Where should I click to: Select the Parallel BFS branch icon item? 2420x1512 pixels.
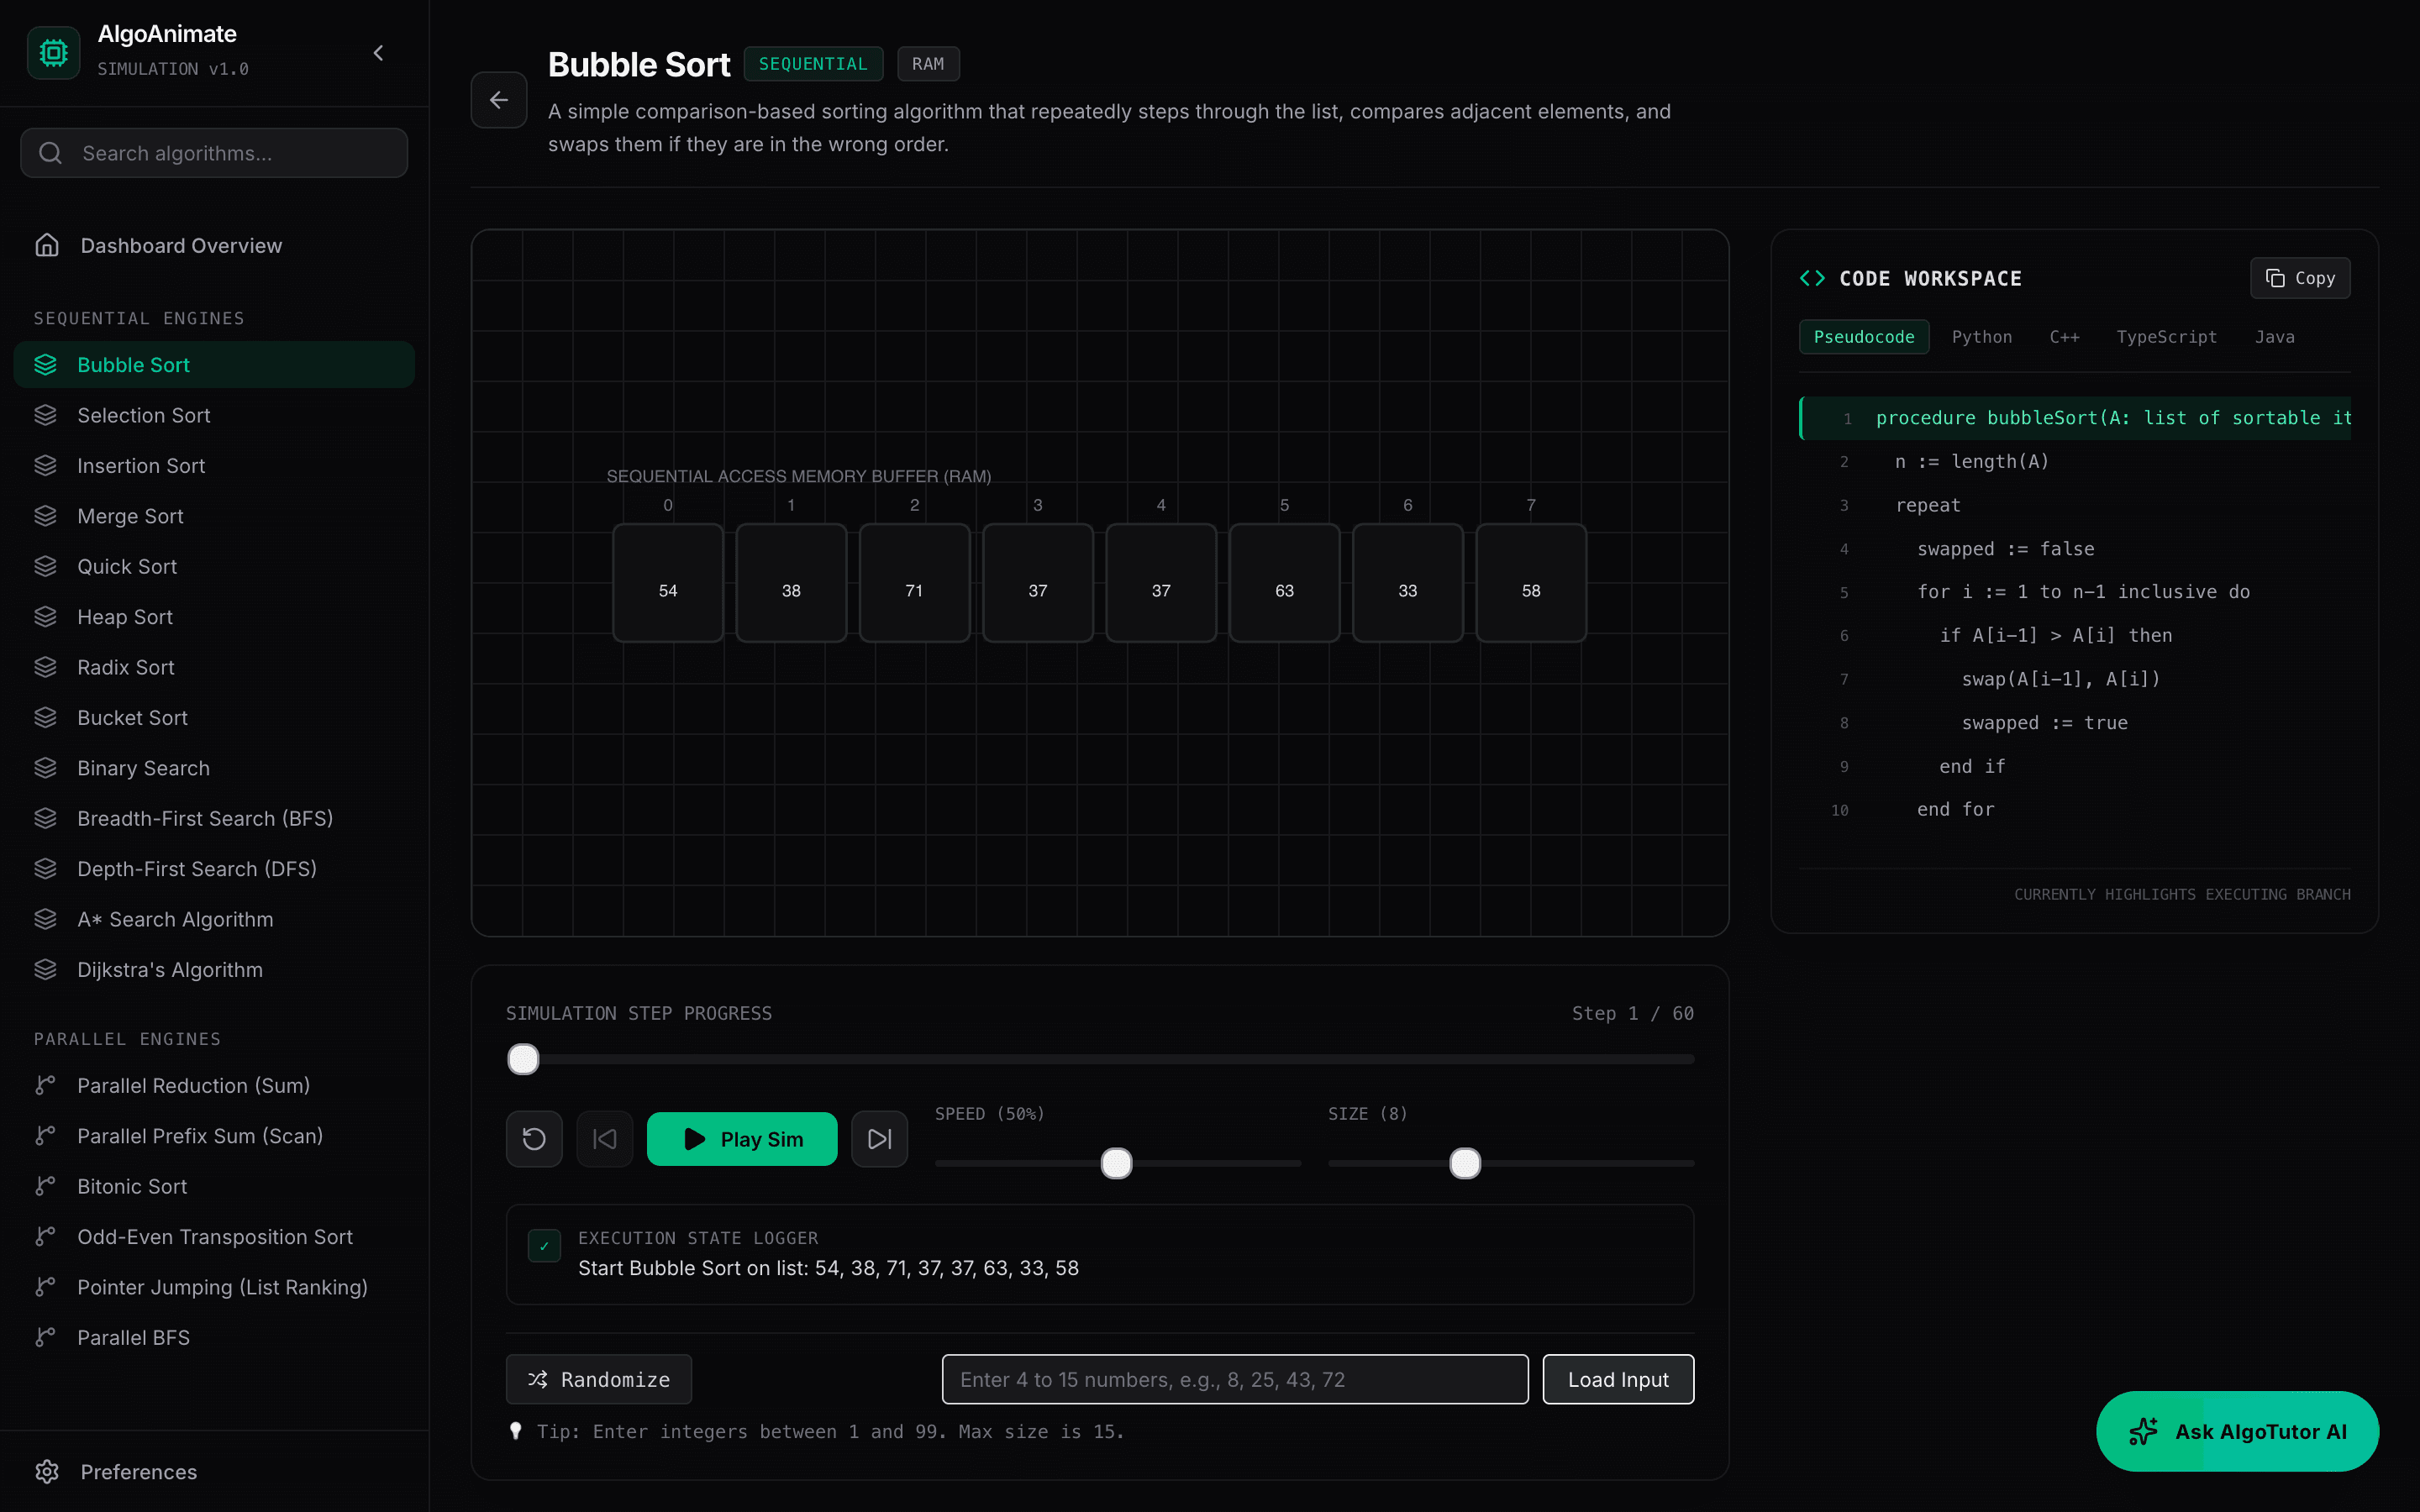(45, 1337)
